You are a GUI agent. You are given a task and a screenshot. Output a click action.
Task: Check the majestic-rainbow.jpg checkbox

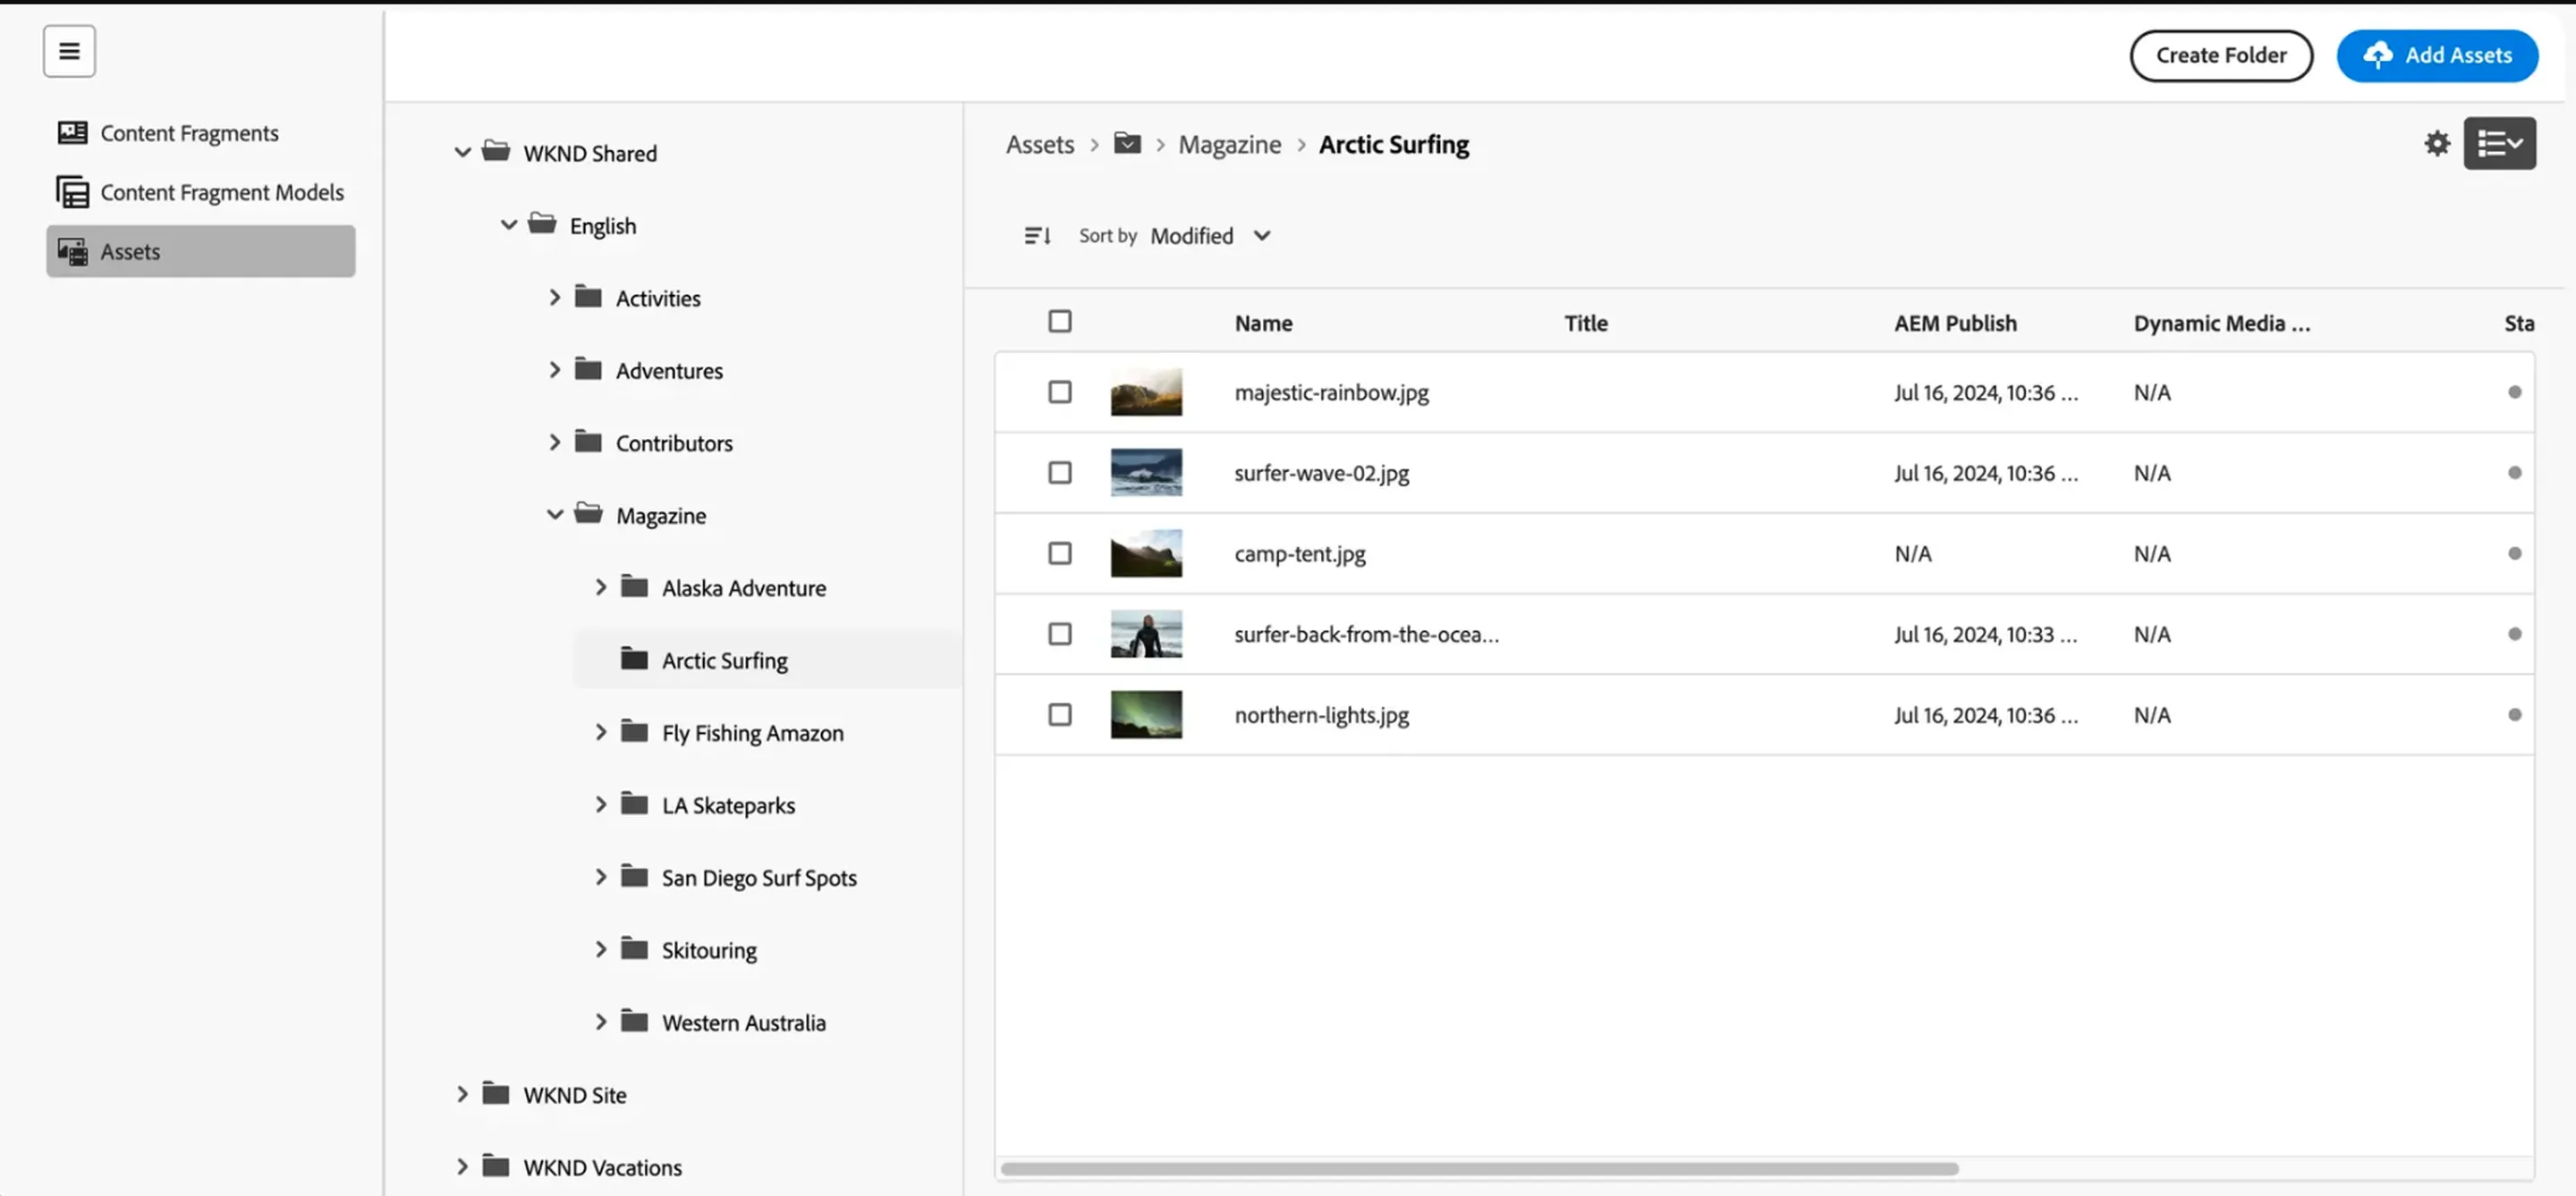1059,392
